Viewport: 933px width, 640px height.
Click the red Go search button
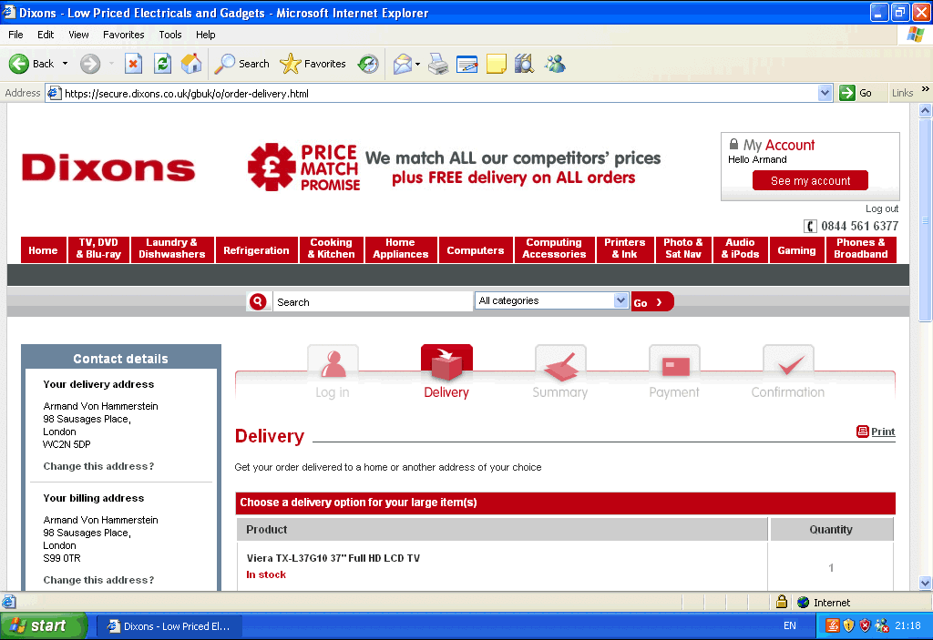pyautogui.click(x=651, y=301)
